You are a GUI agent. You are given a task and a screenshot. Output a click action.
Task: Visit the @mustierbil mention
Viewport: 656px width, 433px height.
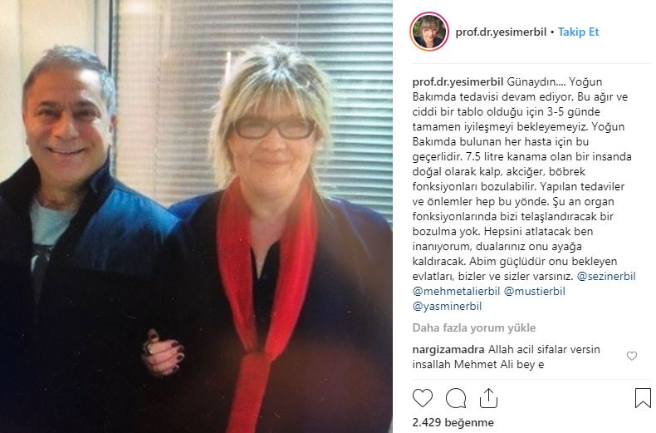[x=534, y=291]
